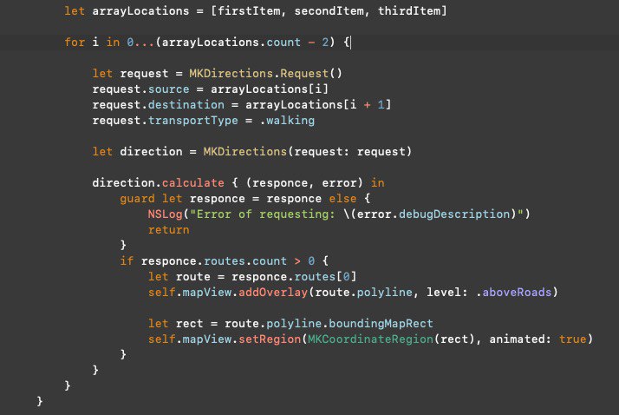619x415 pixels.
Task: Click the '.walking' enum value
Action: pyautogui.click(x=287, y=121)
